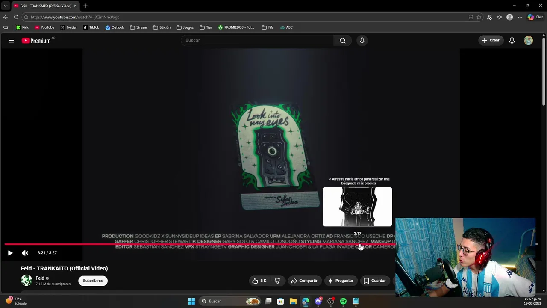Open Feid channel avatar
547x308 pixels.
point(26,281)
